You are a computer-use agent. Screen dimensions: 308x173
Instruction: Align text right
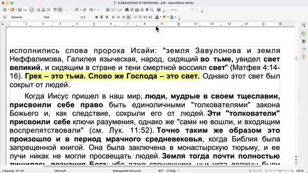coord(123,17)
